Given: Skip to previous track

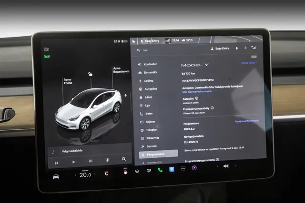Looking at the screenshot, I should coord(57,163).
